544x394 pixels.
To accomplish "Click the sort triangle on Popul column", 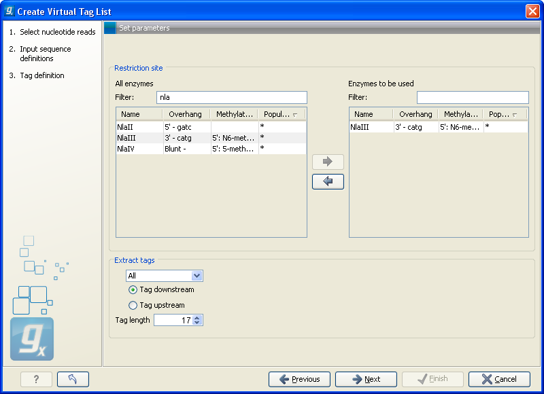I will (294, 114).
